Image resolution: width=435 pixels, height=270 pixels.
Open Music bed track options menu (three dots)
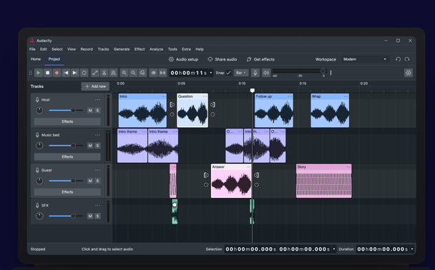click(x=97, y=135)
